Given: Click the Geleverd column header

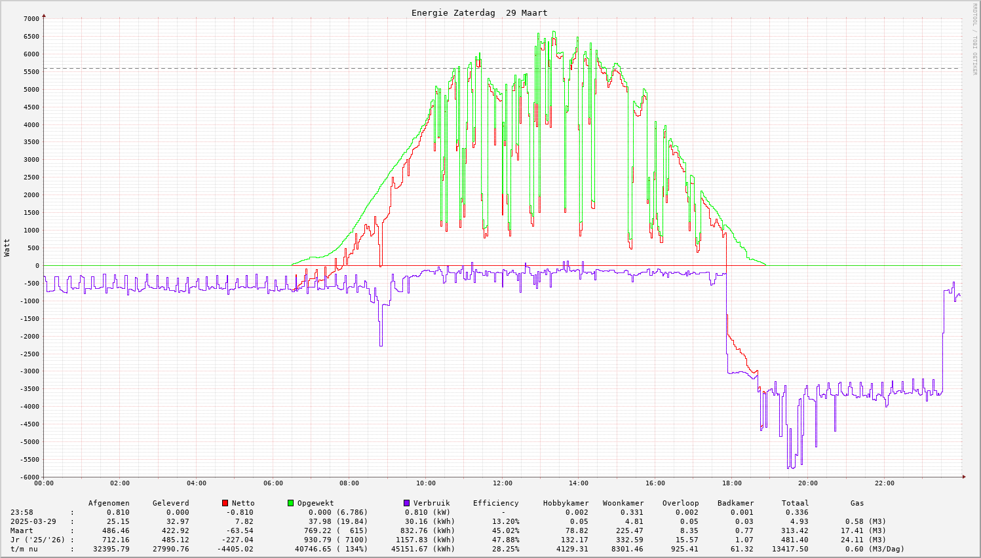Looking at the screenshot, I should point(170,503).
